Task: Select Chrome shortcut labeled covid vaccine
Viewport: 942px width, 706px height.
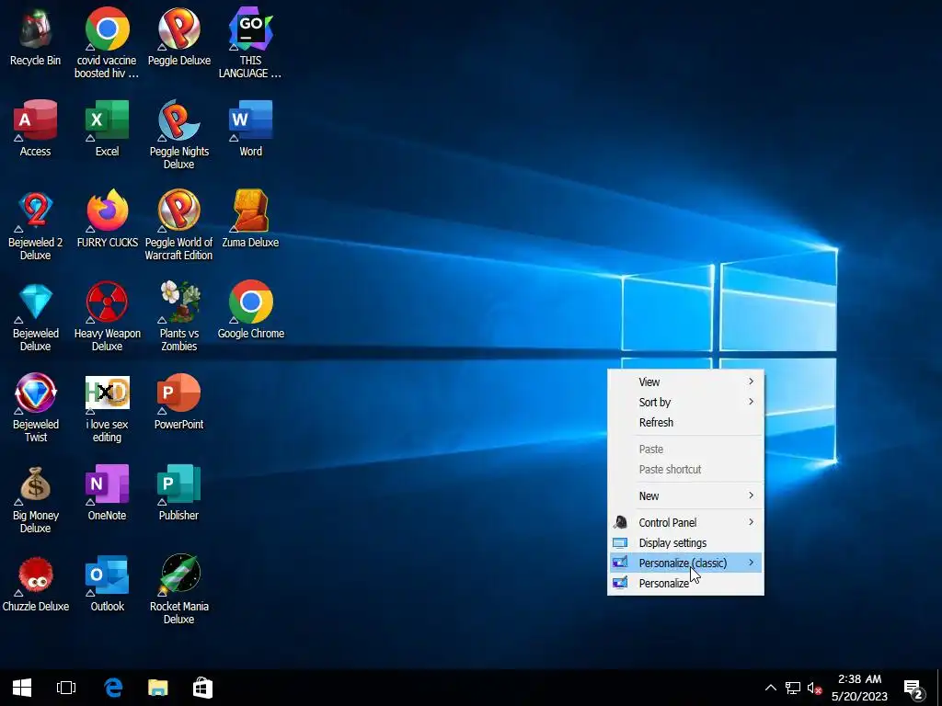Action: tap(107, 44)
